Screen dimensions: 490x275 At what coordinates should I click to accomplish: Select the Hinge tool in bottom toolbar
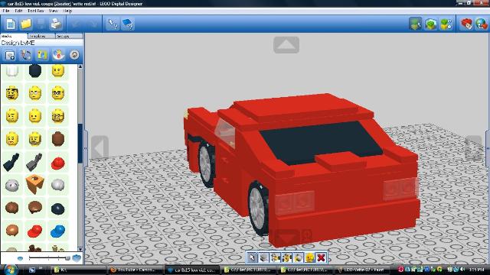click(x=276, y=257)
